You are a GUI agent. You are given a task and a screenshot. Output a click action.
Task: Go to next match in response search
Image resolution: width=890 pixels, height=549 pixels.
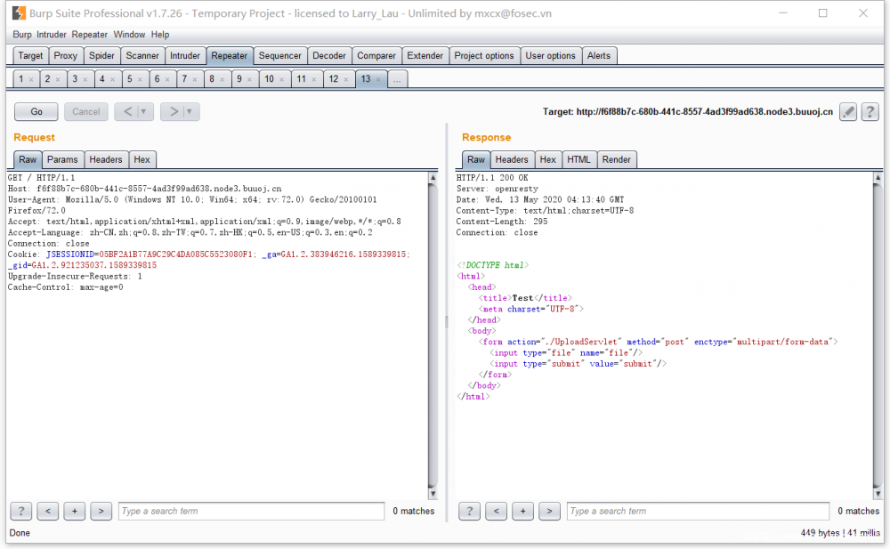[550, 511]
